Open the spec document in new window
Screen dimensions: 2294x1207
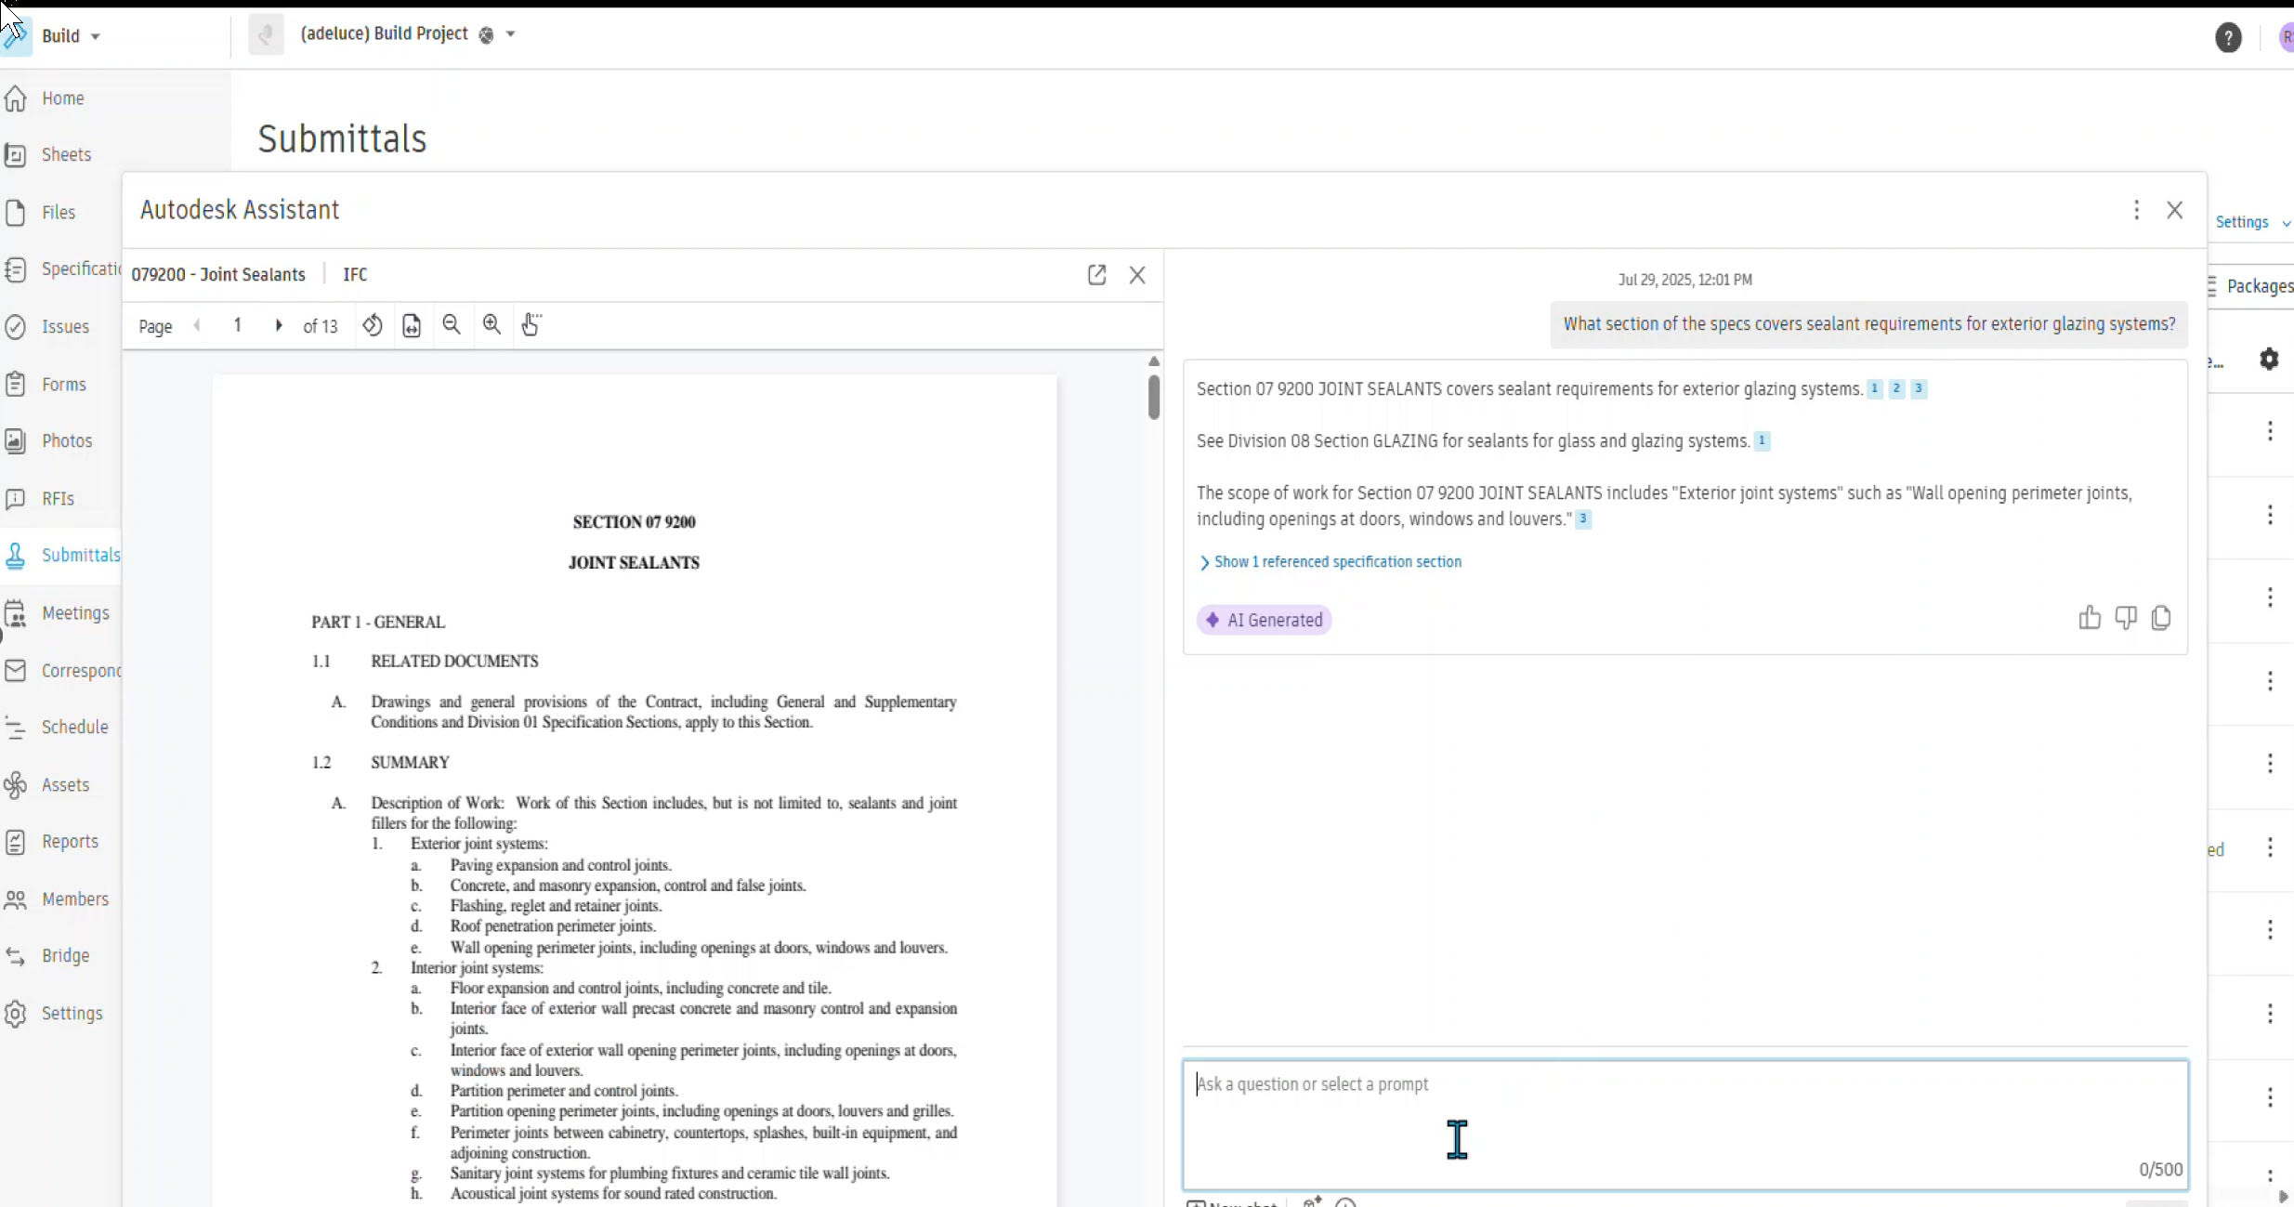tap(1096, 275)
